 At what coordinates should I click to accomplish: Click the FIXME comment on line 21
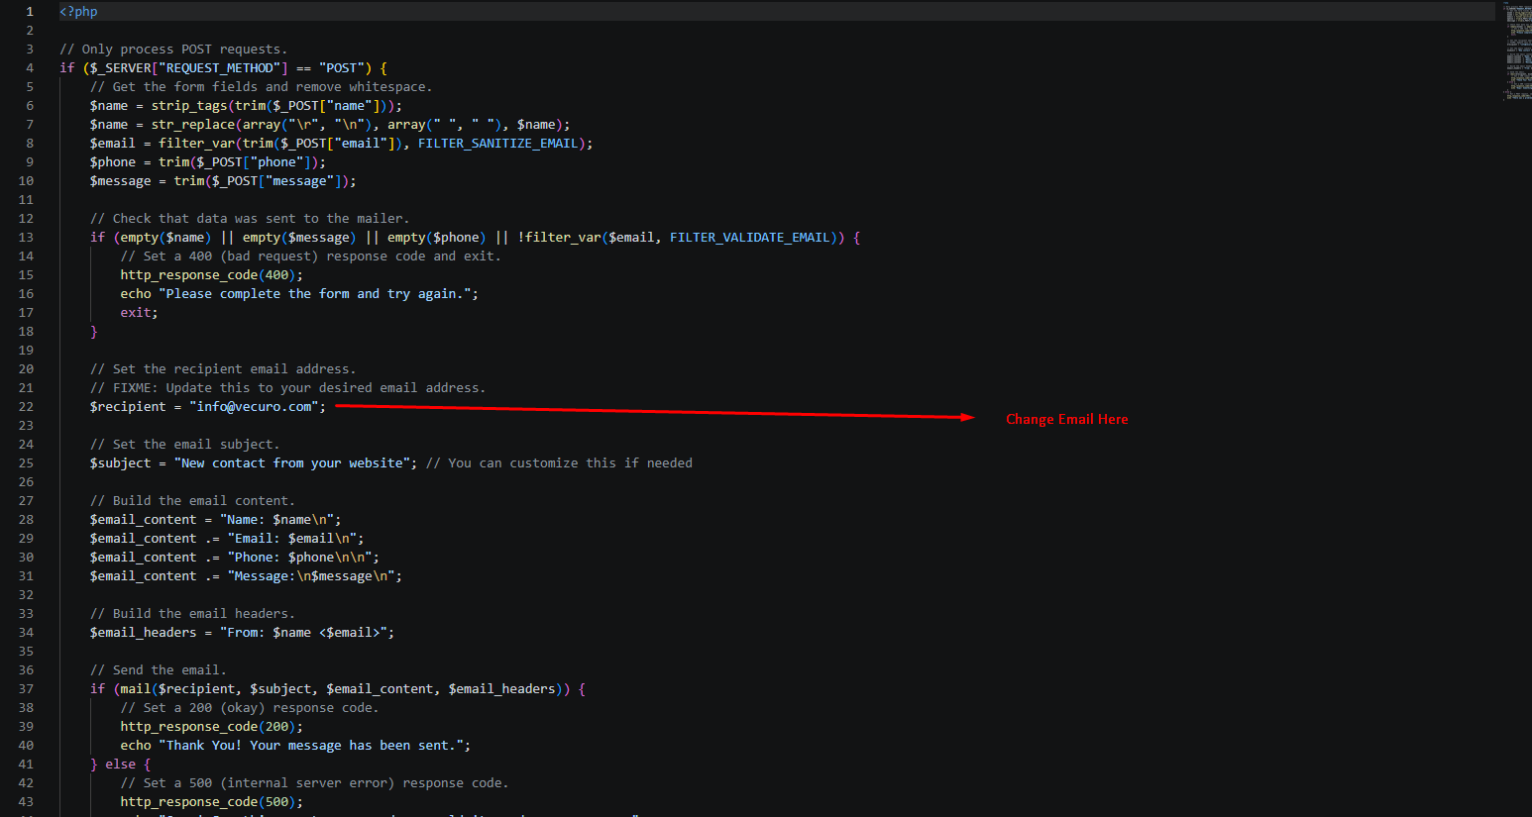pos(288,388)
